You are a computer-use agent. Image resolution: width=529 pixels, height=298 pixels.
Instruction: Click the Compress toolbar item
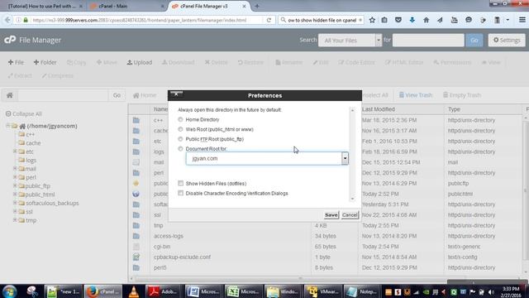pyautogui.click(x=57, y=75)
